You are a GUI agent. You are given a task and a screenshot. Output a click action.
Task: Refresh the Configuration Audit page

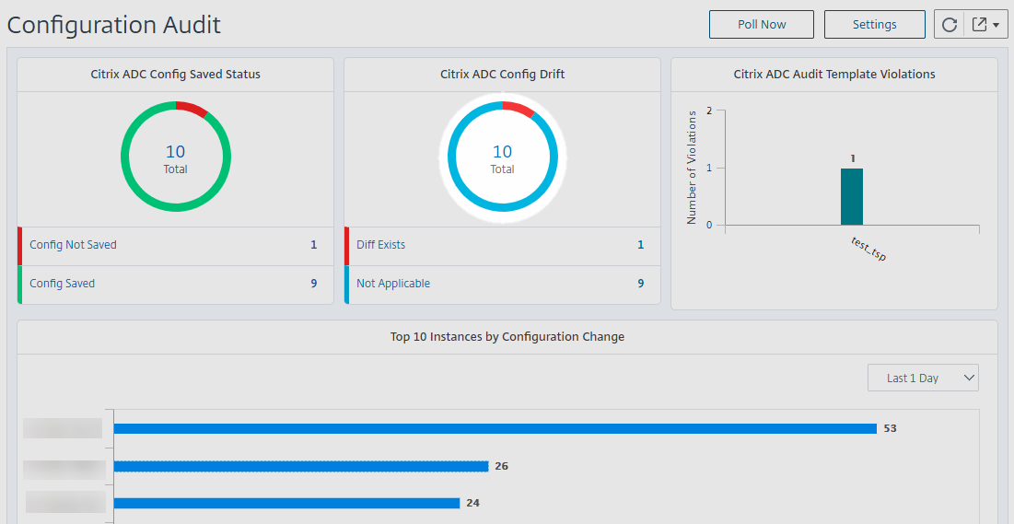point(949,25)
